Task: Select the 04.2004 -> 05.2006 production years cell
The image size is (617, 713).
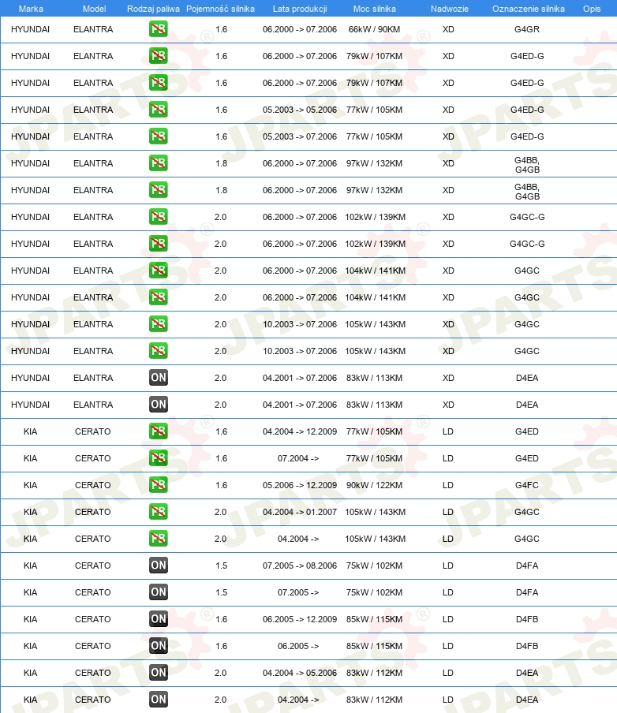Action: (300, 673)
